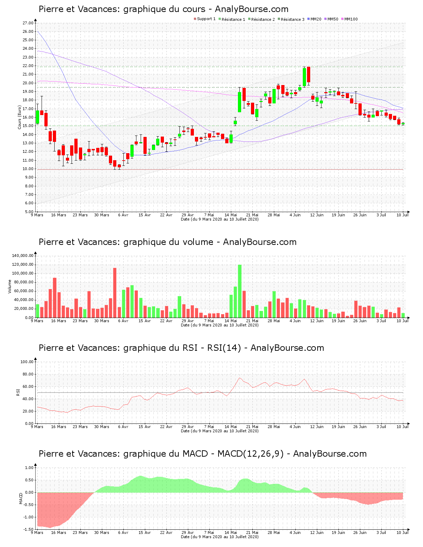423x547 pixels.
Task: Click the '140,000.00' tick on the volume axis
Action: [23, 256]
